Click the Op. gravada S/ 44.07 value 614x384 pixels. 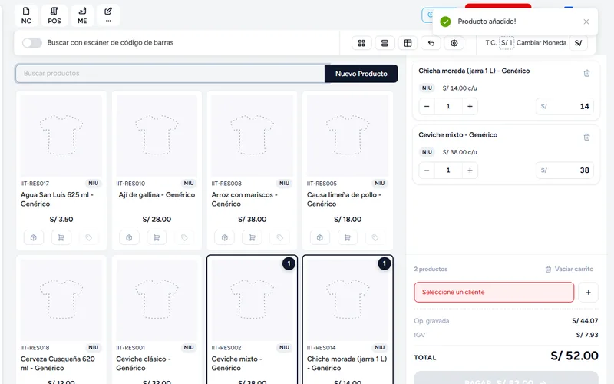585,321
